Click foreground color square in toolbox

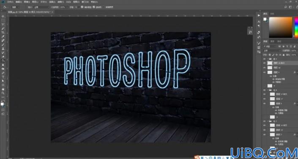coord(2,104)
